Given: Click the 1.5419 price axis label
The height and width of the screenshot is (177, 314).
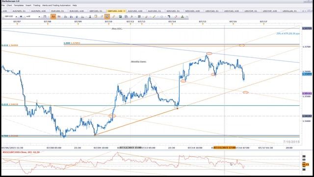Looking at the screenshot, I should tap(307, 116).
